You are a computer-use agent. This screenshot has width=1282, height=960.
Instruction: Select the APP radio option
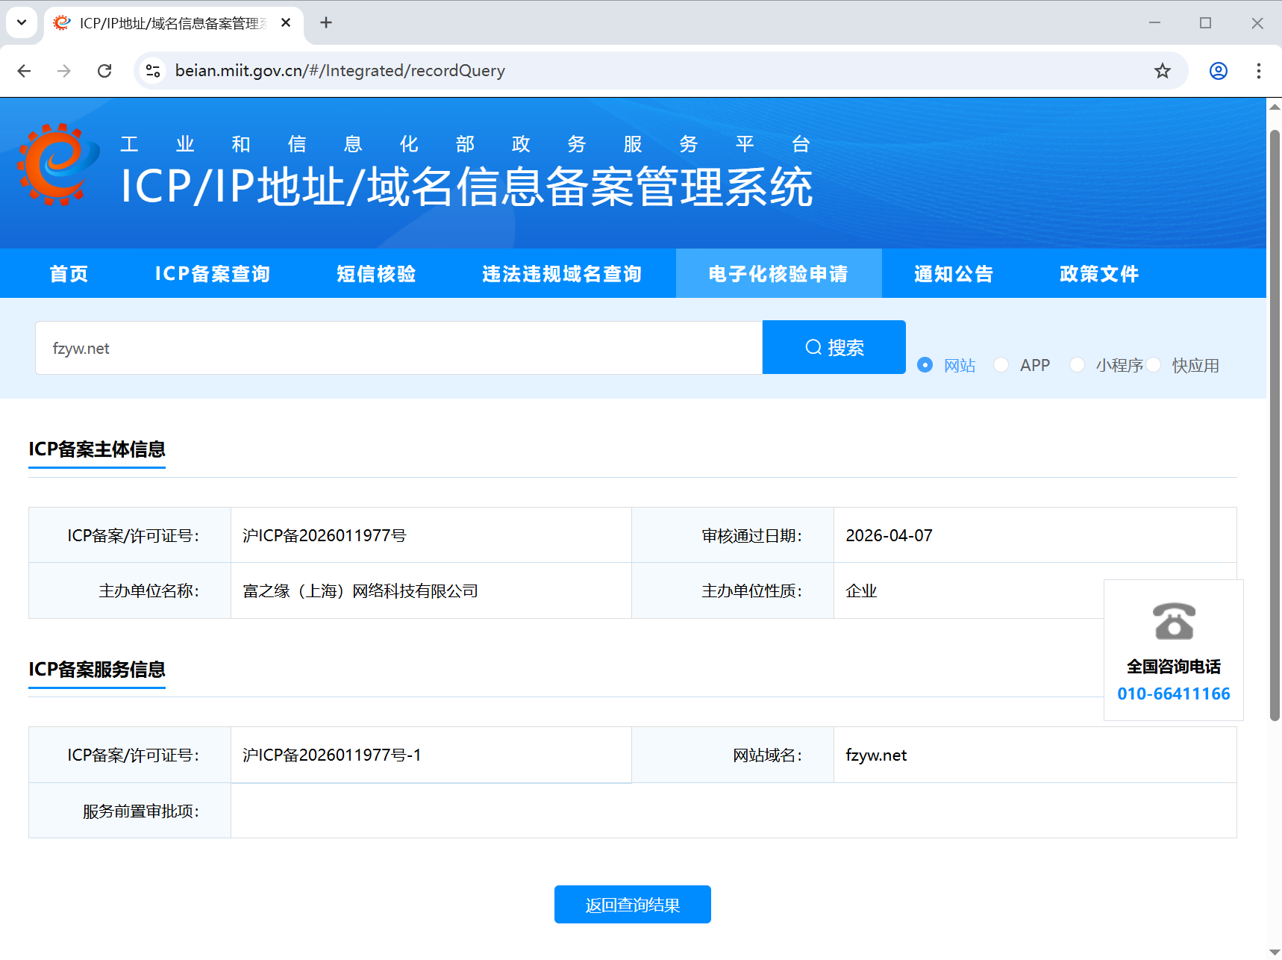pos(1001,365)
